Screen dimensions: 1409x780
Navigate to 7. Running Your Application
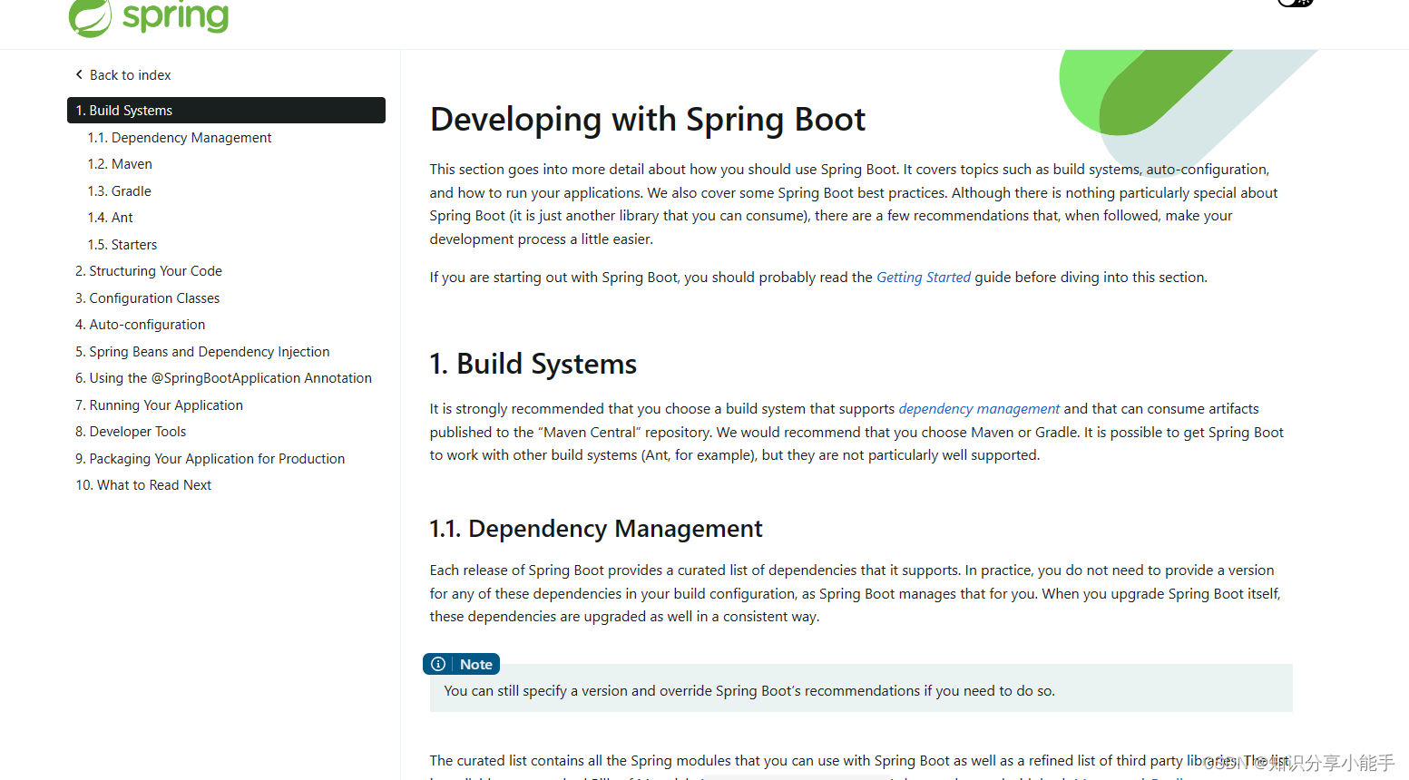pyautogui.click(x=159, y=405)
